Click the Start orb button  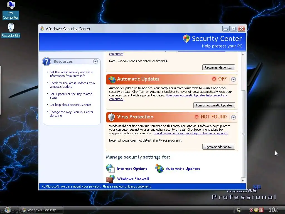tap(8, 210)
